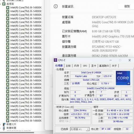Click the 名字 field Intel Core i9 14900K
Viewport: 134px width, 134px height.
(x=91, y=73)
